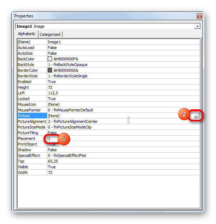Select the BackStyle property

[32, 65]
